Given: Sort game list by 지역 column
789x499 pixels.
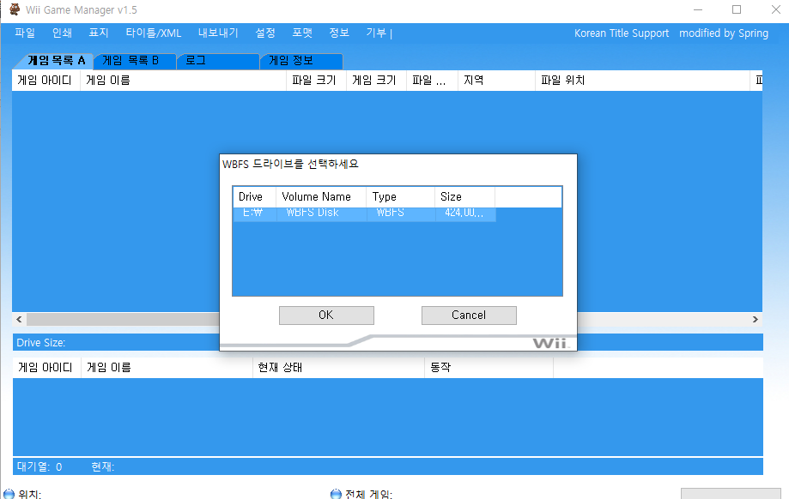Looking at the screenshot, I should tap(496, 81).
